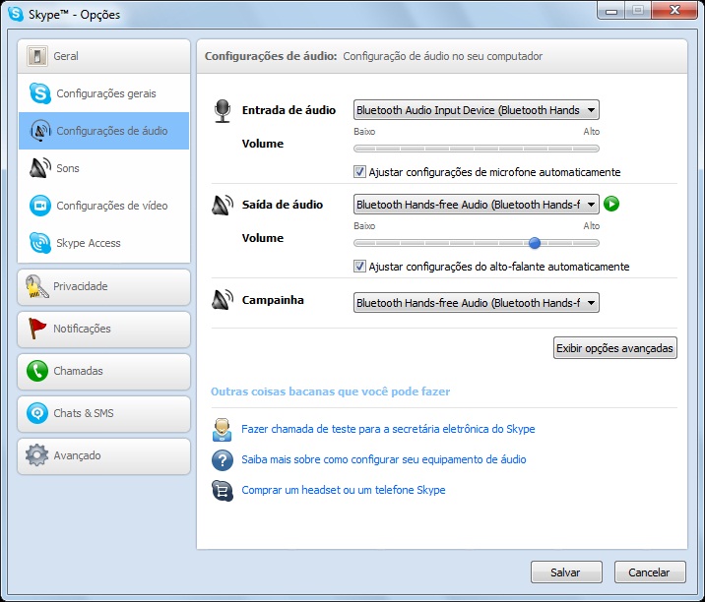Open link Fazer chamada de teste
The width and height of the screenshot is (705, 602).
tap(388, 429)
